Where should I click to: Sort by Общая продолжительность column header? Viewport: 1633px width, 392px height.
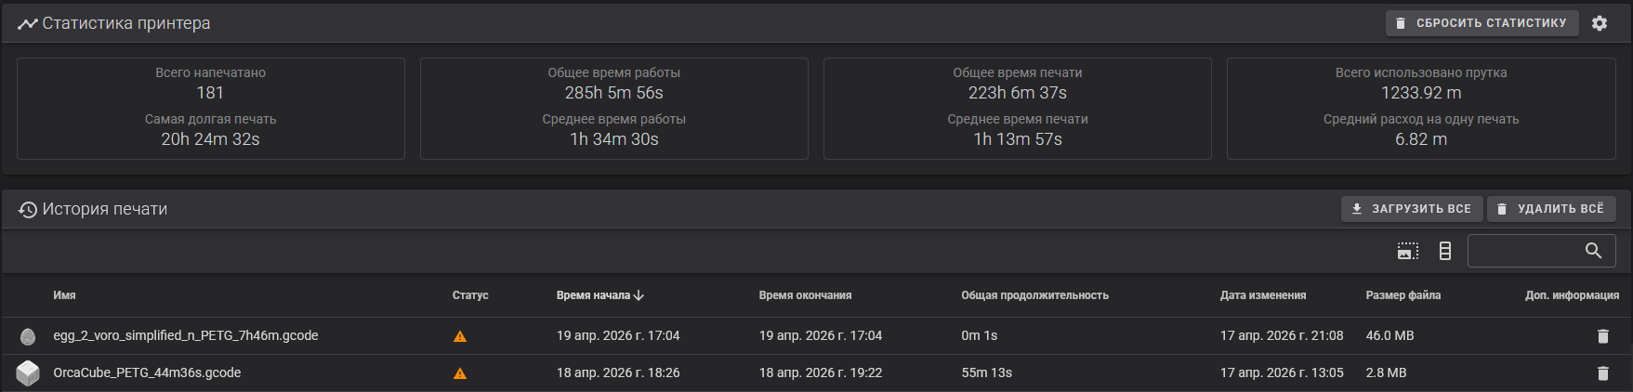tap(1034, 295)
